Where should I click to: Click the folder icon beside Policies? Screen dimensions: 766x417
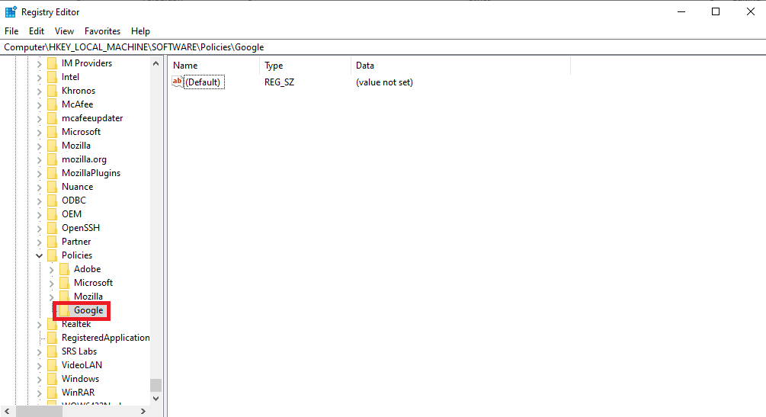[x=53, y=255]
